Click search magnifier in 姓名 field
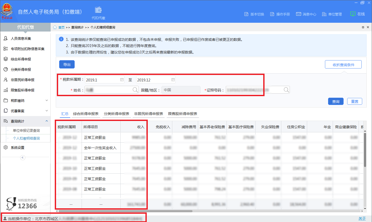Viewport: 372px width, 222px height. (135, 90)
